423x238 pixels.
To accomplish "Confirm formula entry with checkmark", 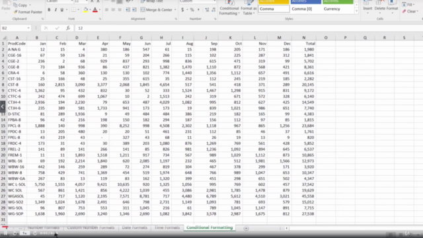I will click(57, 28).
